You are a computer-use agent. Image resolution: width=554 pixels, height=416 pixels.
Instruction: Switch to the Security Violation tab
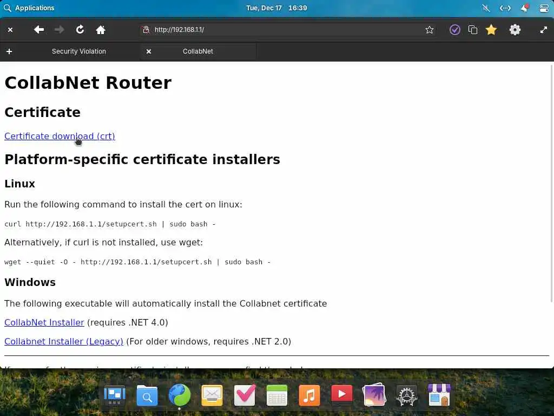pos(79,51)
